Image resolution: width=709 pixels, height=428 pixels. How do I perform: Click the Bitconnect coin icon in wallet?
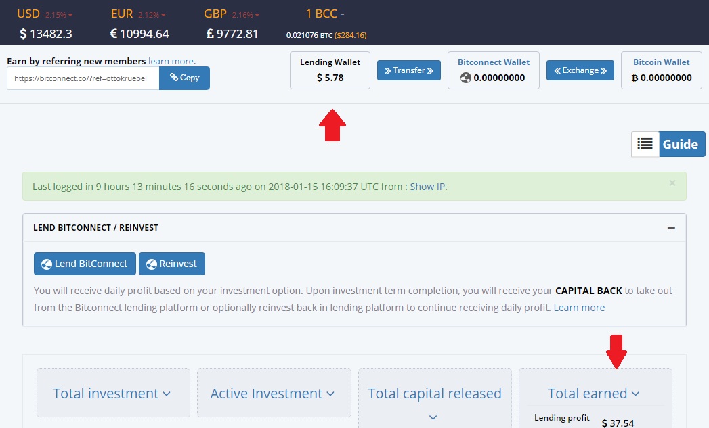(466, 78)
